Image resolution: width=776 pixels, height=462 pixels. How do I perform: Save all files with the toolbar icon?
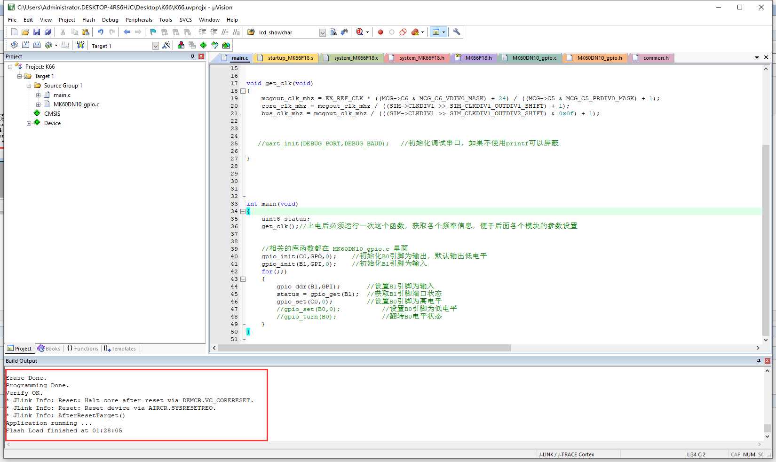(x=48, y=32)
